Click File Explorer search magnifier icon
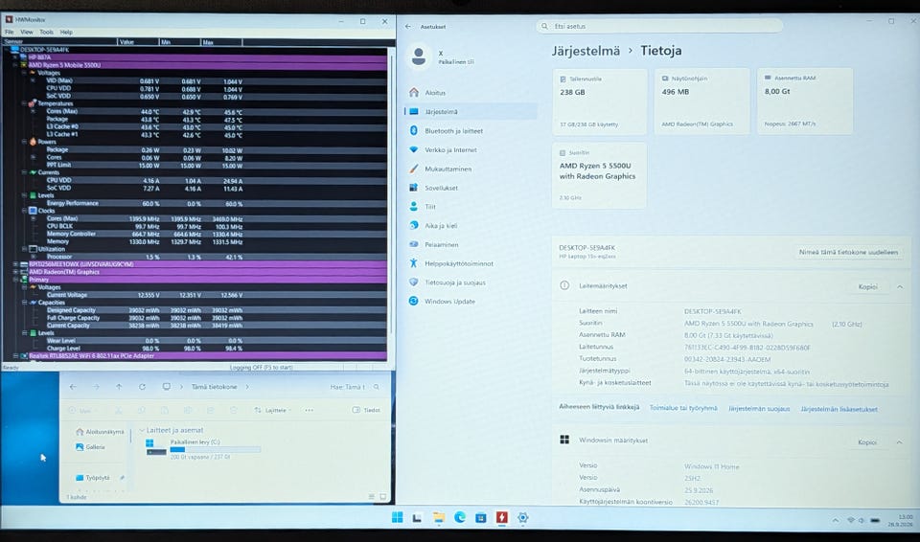The height and width of the screenshot is (542, 920). [x=376, y=387]
